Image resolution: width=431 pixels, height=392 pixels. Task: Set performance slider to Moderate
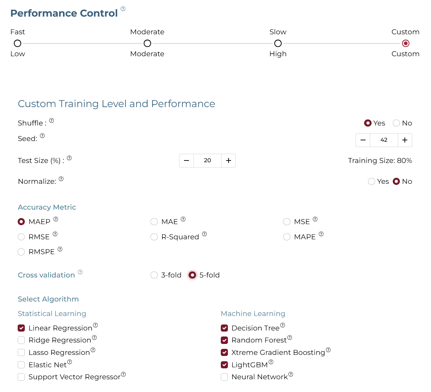(x=147, y=43)
